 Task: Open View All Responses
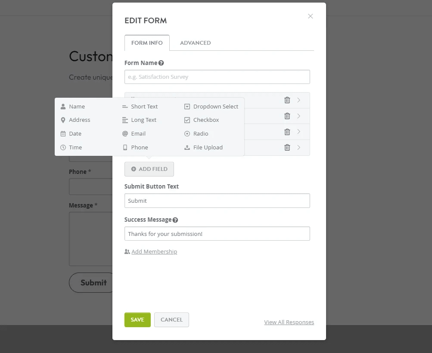point(289,322)
